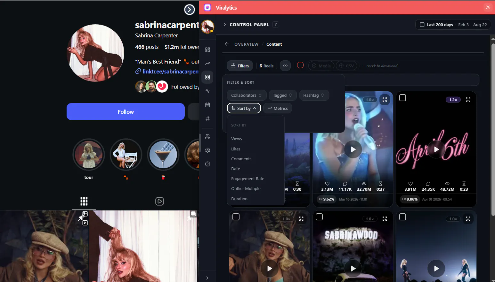Check the Sabrinawood reel checkbox
495x282 pixels.
click(x=319, y=217)
